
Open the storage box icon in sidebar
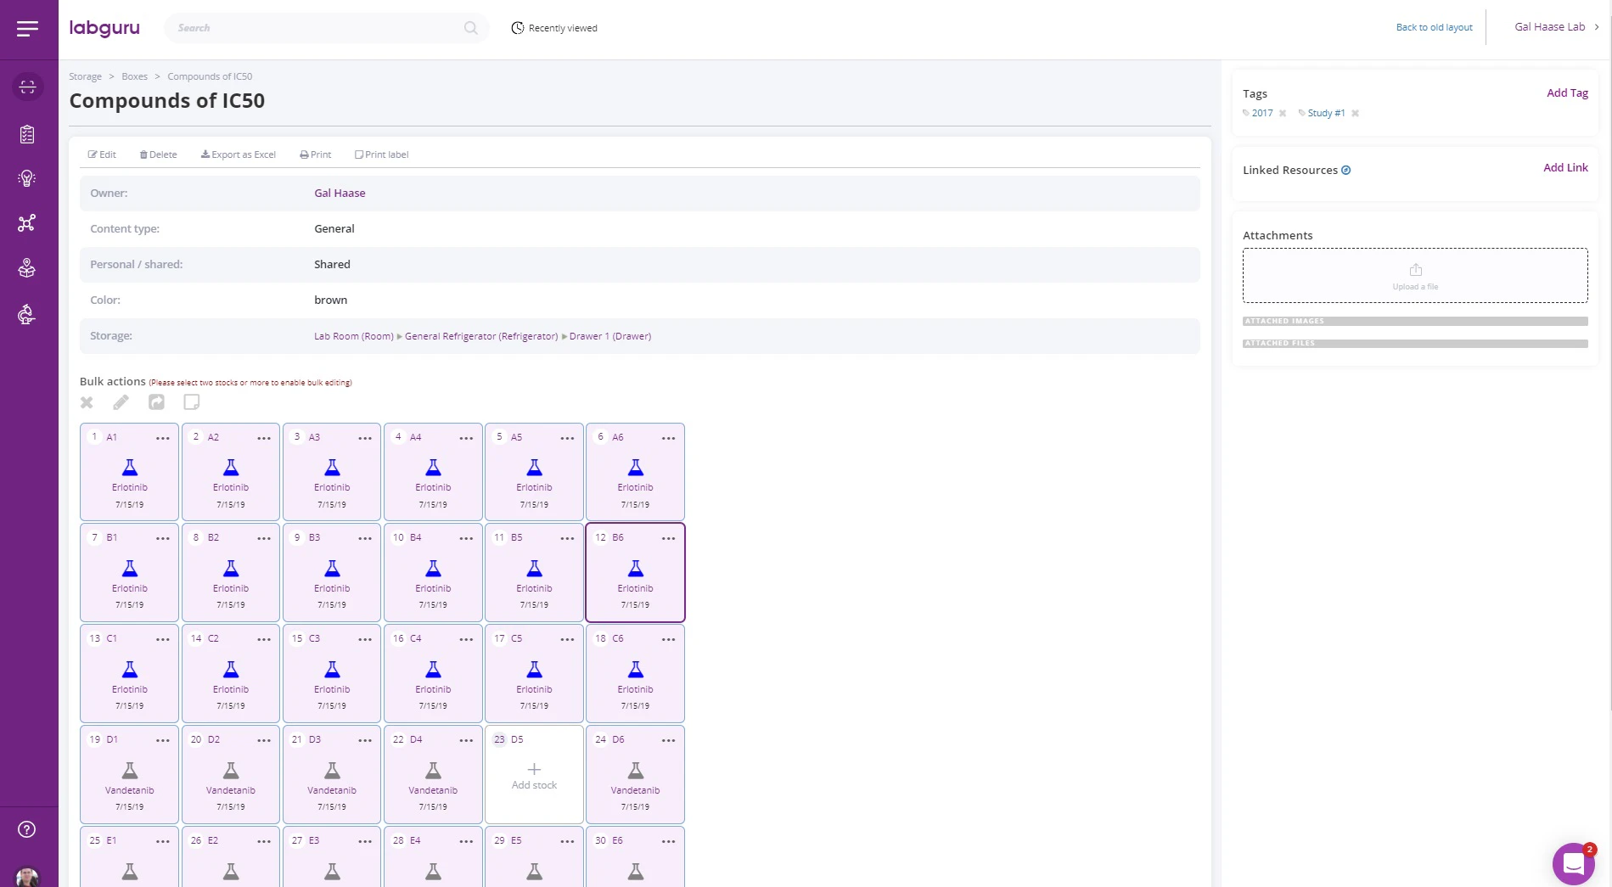(x=27, y=268)
